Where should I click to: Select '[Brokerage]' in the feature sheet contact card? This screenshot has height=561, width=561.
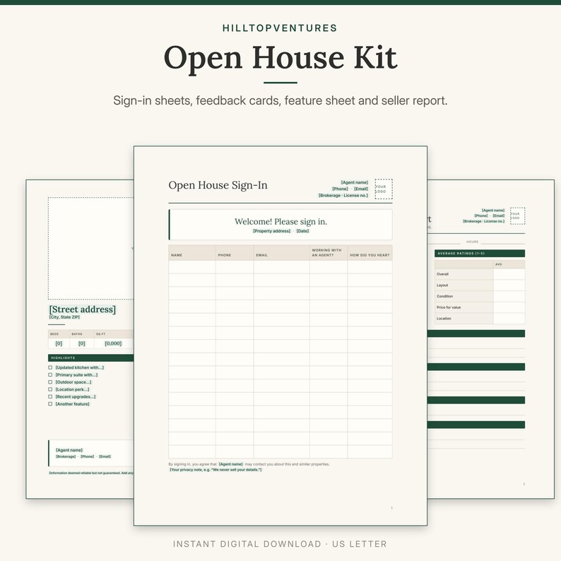(66, 456)
